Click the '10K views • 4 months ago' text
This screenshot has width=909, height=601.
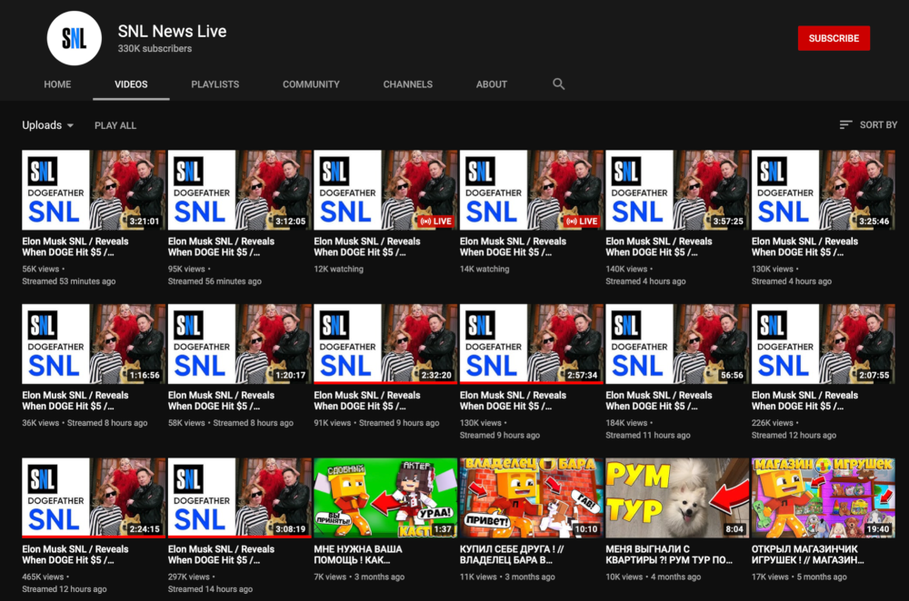(654, 577)
